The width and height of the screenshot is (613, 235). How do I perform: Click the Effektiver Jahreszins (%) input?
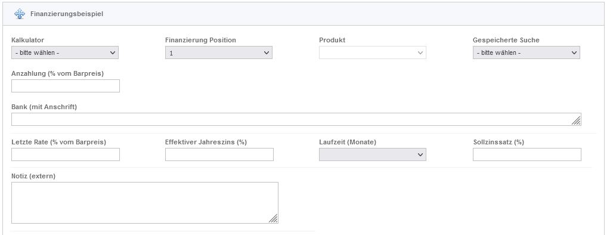[219, 154]
